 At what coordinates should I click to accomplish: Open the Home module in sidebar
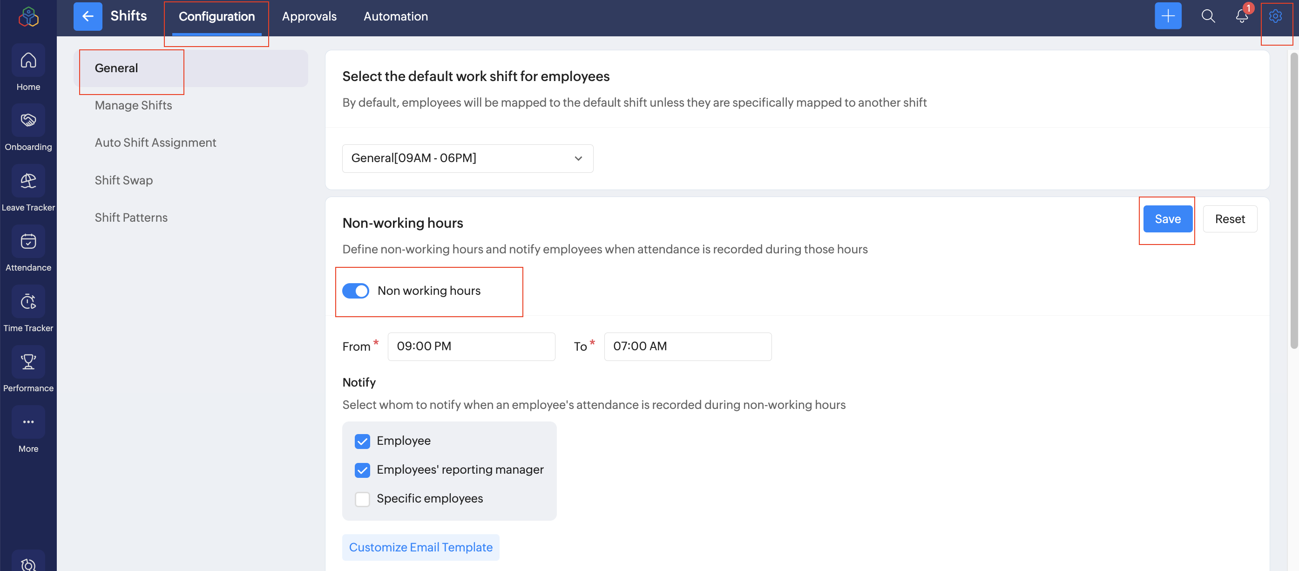click(x=28, y=61)
